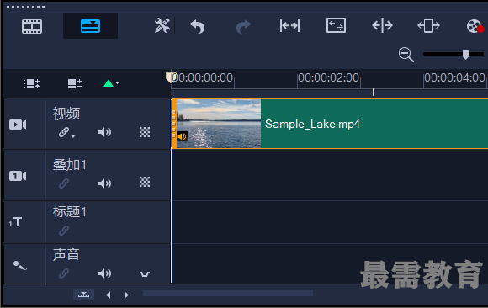Switch to storyboard view
The width and height of the screenshot is (488, 308).
point(32,26)
